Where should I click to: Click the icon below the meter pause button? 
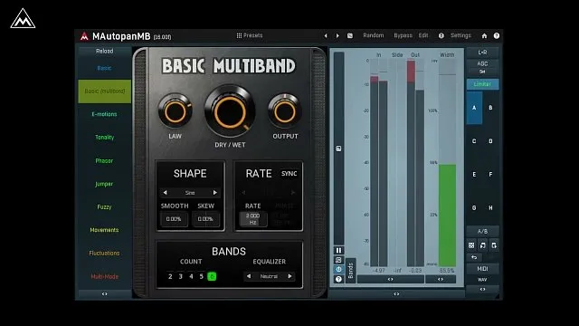coord(338,260)
